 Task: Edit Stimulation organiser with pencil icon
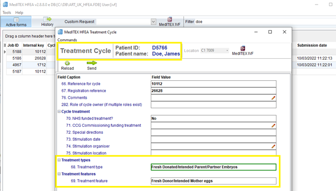coord(273,146)
